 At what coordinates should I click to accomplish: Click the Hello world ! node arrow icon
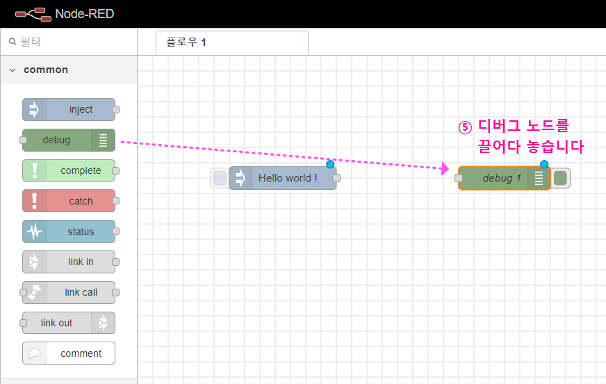tap(240, 178)
